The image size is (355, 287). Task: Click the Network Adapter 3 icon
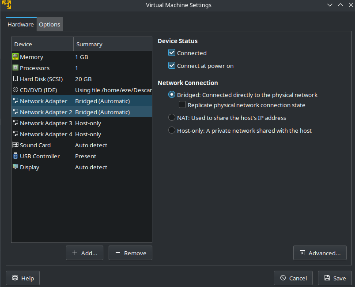pos(15,123)
